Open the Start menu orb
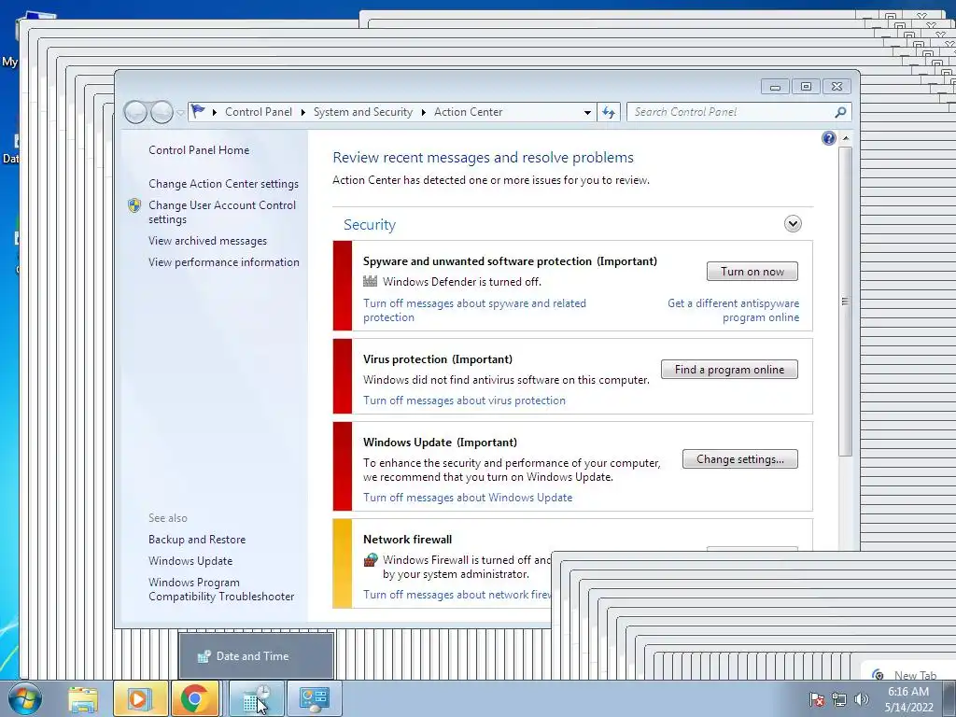Screen dimensions: 956x717 pos(25,698)
